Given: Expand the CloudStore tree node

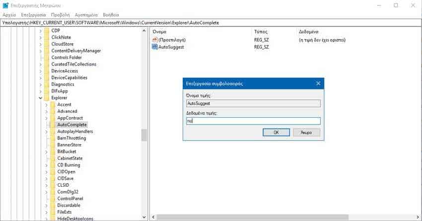Looking at the screenshot, I should [x=40, y=44].
